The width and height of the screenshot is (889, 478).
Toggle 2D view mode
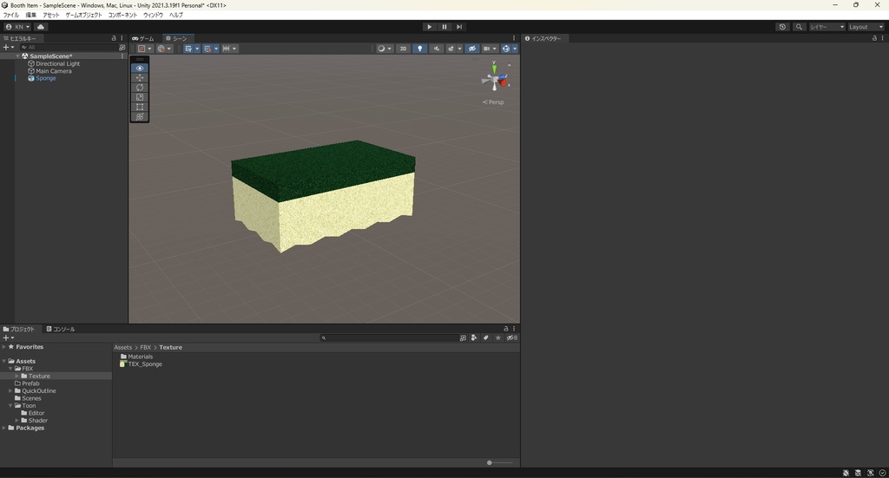tap(403, 49)
